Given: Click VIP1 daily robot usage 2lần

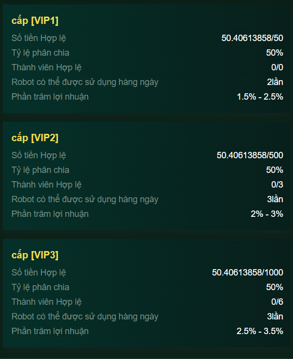Looking at the screenshot, I should tap(275, 82).
